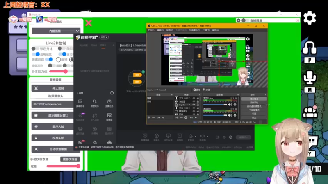Open 视图(V) menu in OBS
The height and width of the screenshot is (184, 328).
click(x=170, y=30)
